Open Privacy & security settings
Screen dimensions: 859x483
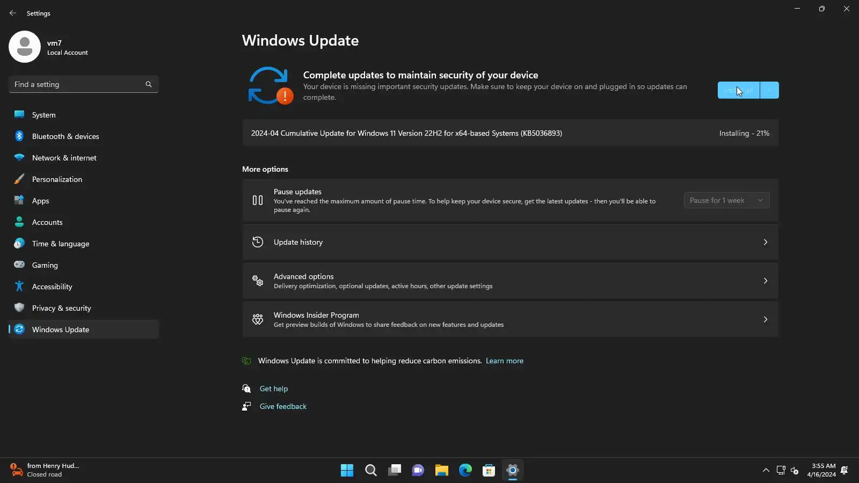[84, 308]
